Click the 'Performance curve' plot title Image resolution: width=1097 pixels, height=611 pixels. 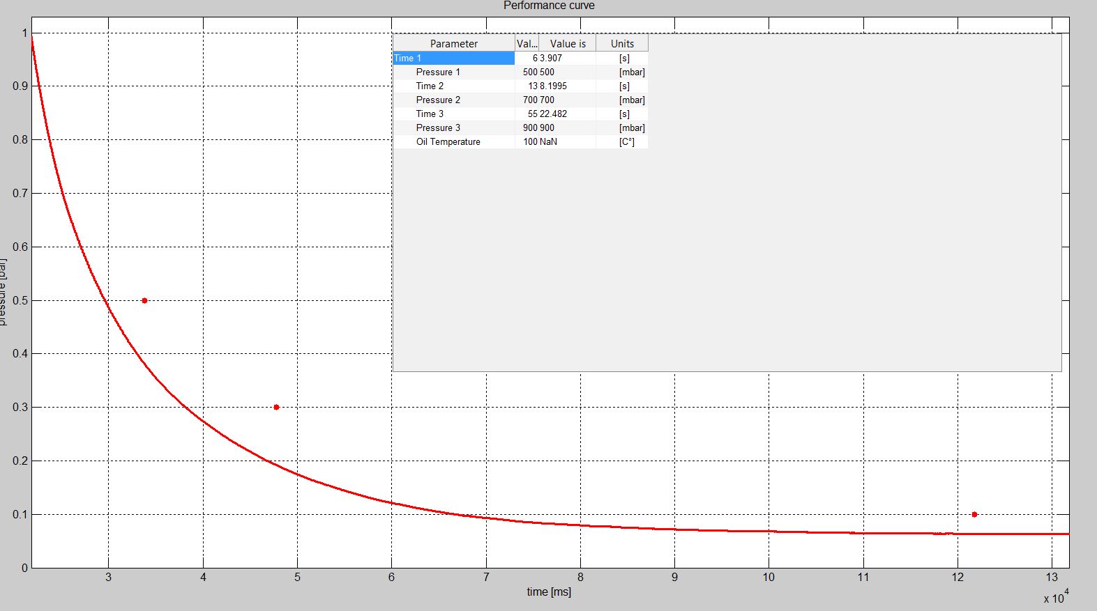pos(549,6)
